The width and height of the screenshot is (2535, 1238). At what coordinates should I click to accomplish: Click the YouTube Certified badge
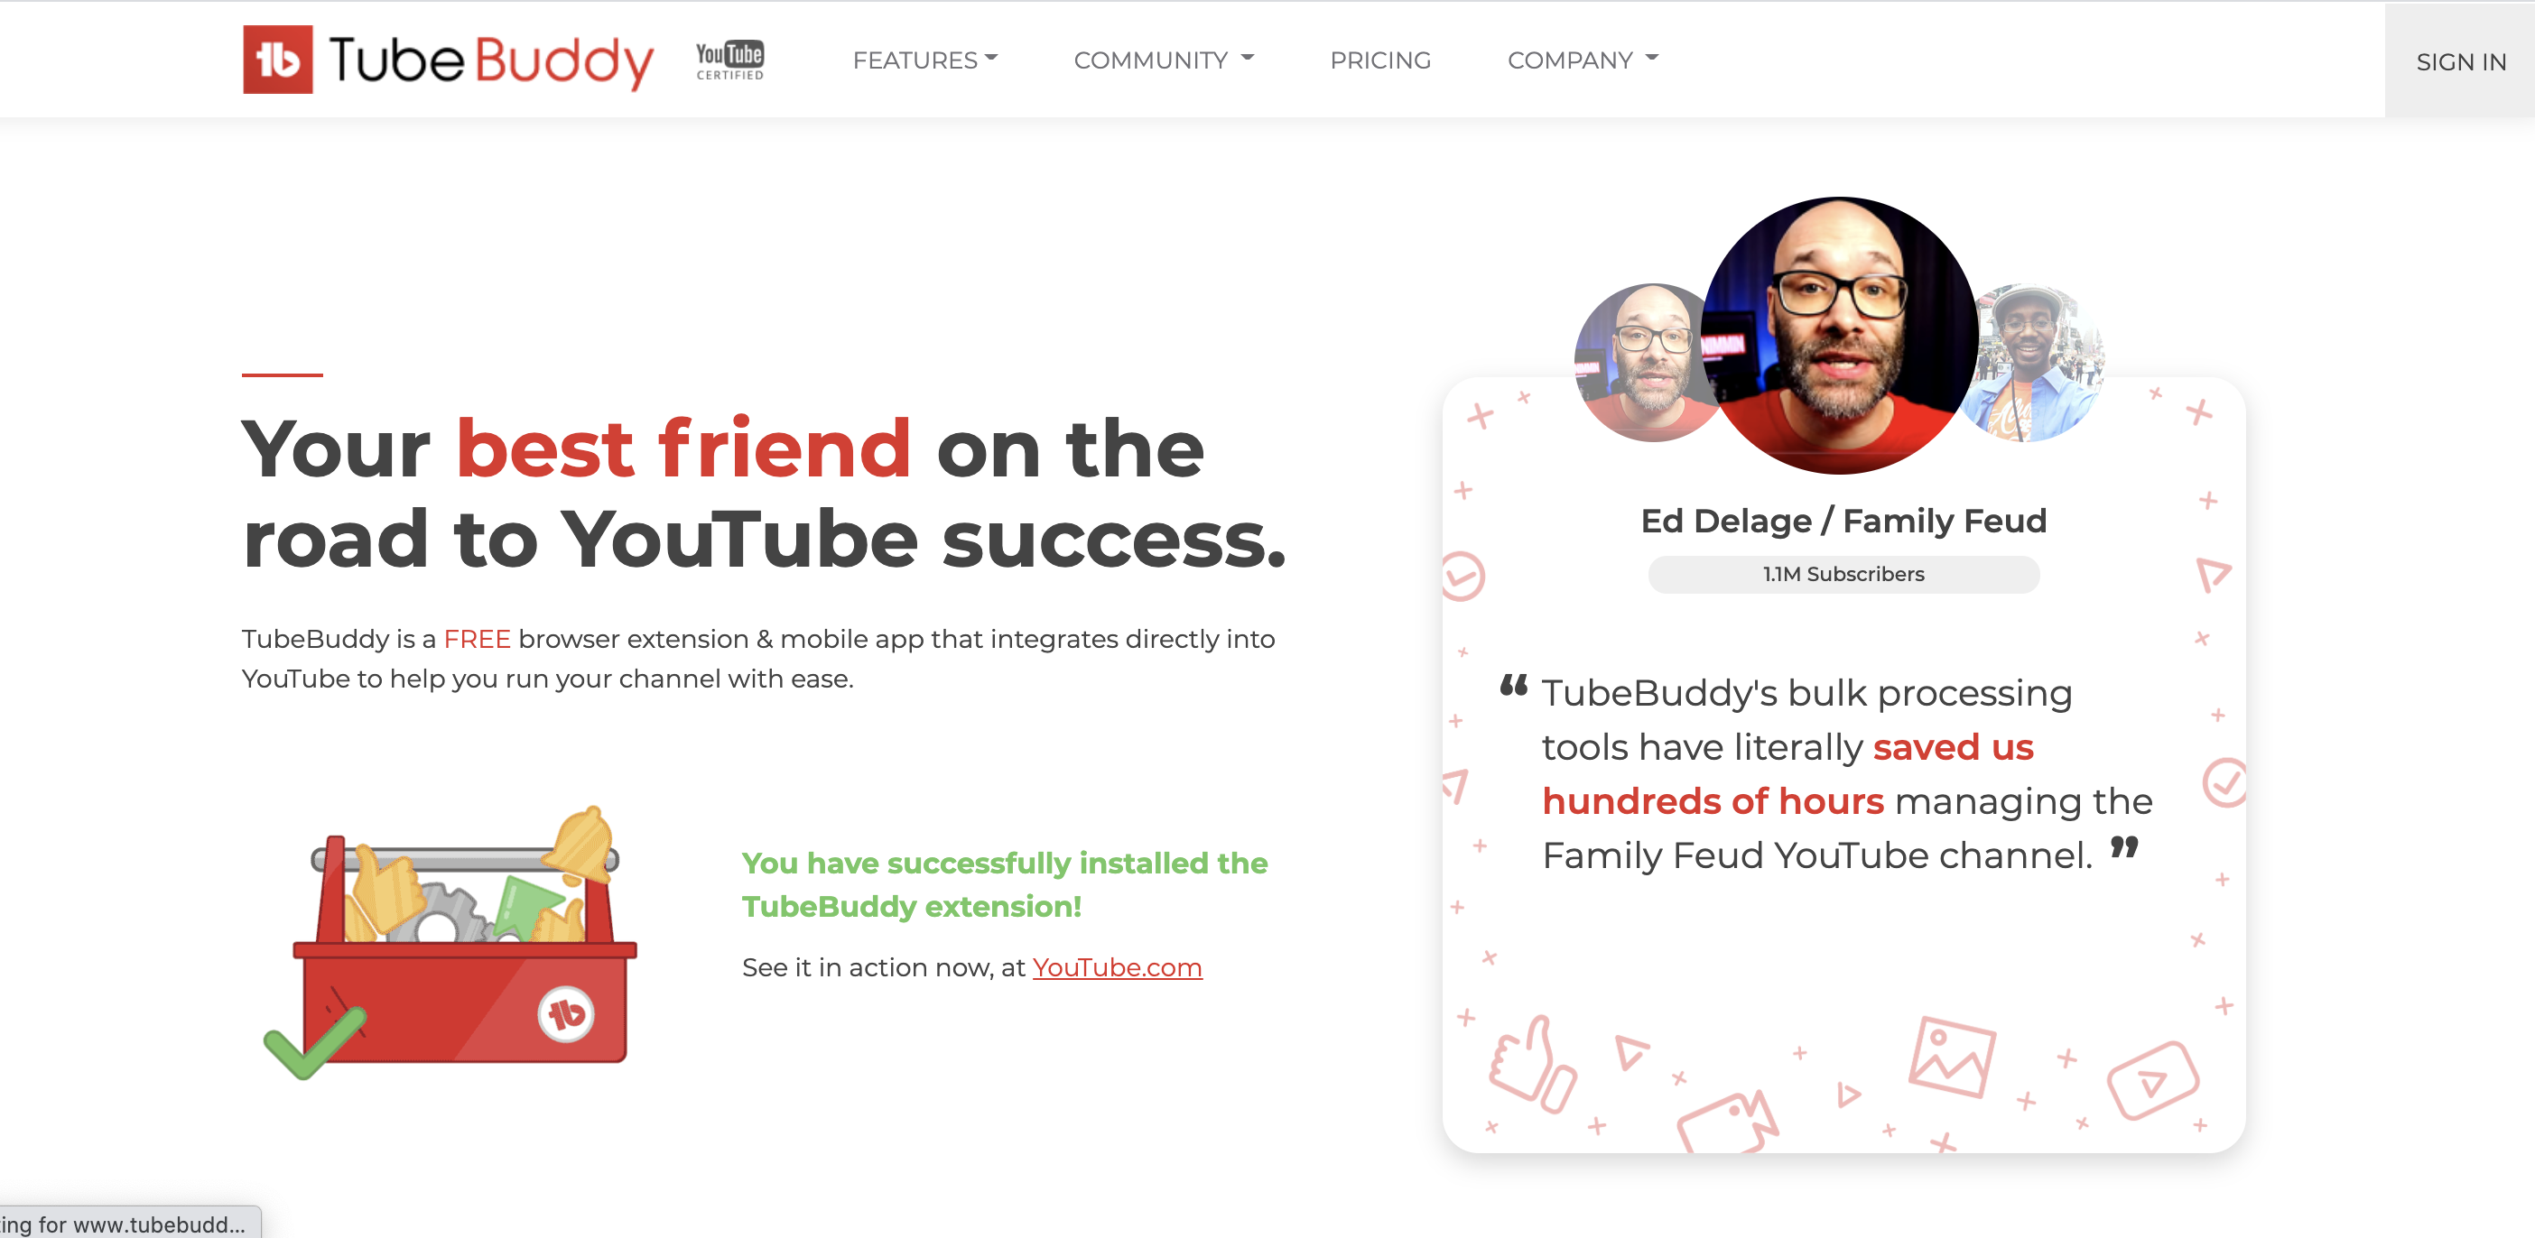pos(729,60)
